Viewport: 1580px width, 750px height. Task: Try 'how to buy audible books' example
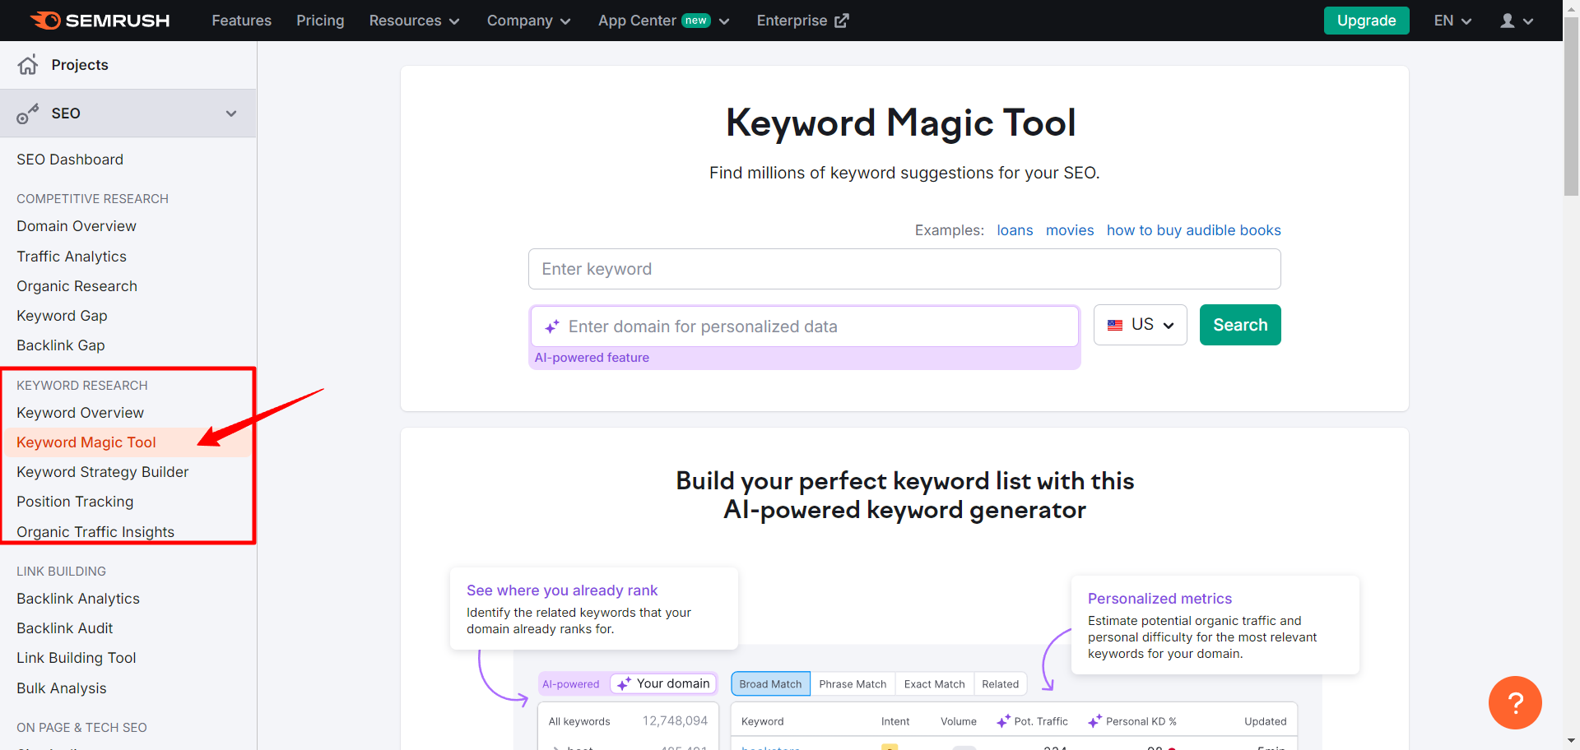(1193, 230)
